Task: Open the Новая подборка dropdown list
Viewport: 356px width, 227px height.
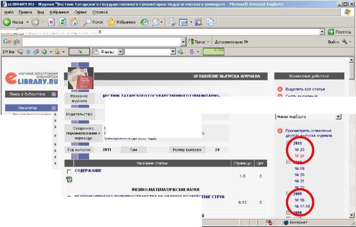Action: coord(338,117)
